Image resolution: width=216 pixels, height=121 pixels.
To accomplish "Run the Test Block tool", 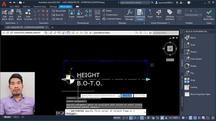I will 19,15.
